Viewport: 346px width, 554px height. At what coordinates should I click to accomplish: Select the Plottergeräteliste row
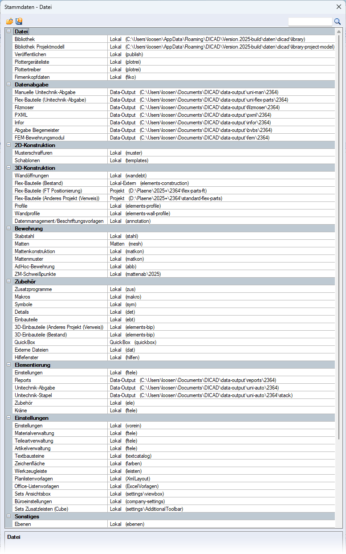(x=174, y=62)
